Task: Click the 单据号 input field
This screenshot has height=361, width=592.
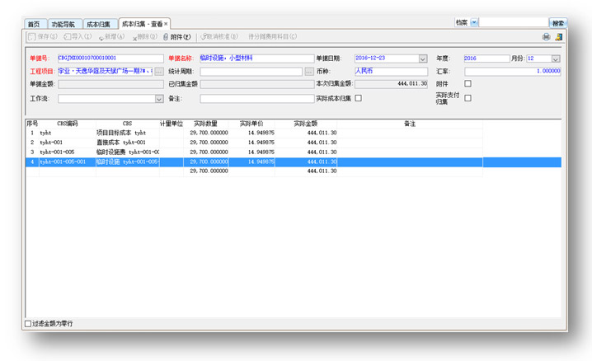Action: (110, 59)
